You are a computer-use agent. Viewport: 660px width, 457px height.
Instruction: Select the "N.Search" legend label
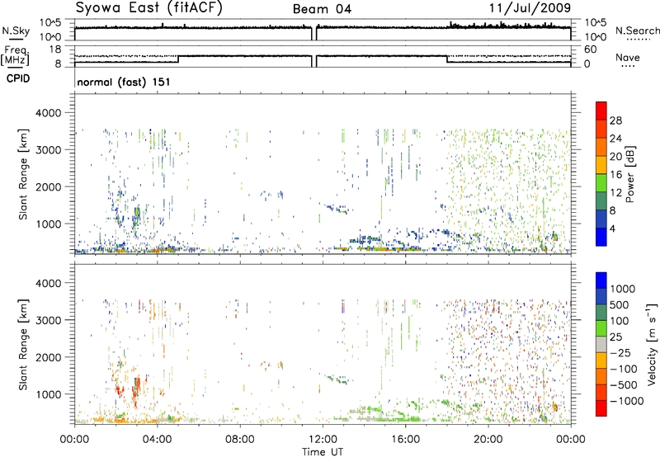tap(637, 31)
